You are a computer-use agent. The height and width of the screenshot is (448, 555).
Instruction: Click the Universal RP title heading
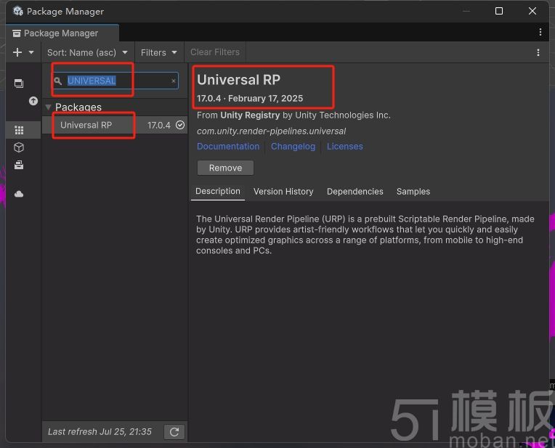tap(238, 80)
